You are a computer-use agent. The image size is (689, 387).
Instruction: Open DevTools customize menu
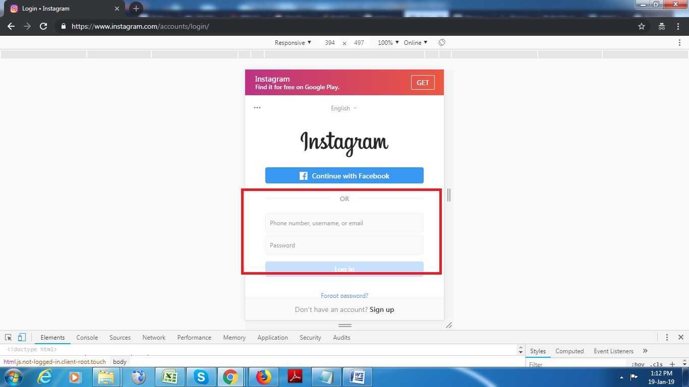[667, 338]
